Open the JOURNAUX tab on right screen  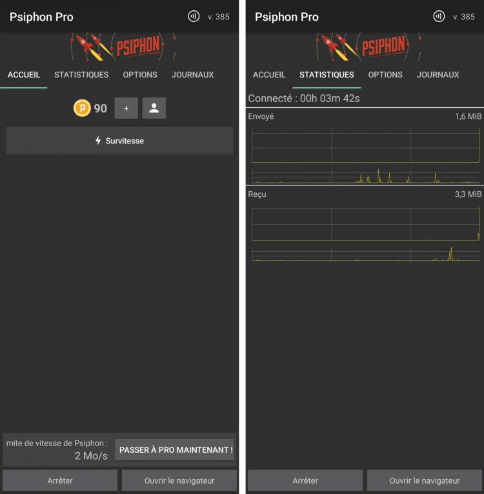(x=438, y=75)
